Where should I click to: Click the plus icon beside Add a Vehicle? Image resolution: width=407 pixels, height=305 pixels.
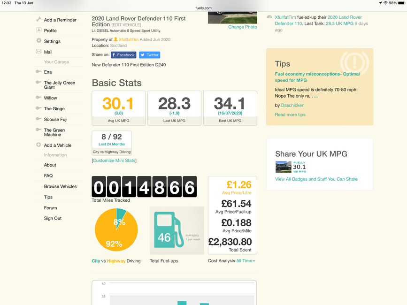pos(38,145)
